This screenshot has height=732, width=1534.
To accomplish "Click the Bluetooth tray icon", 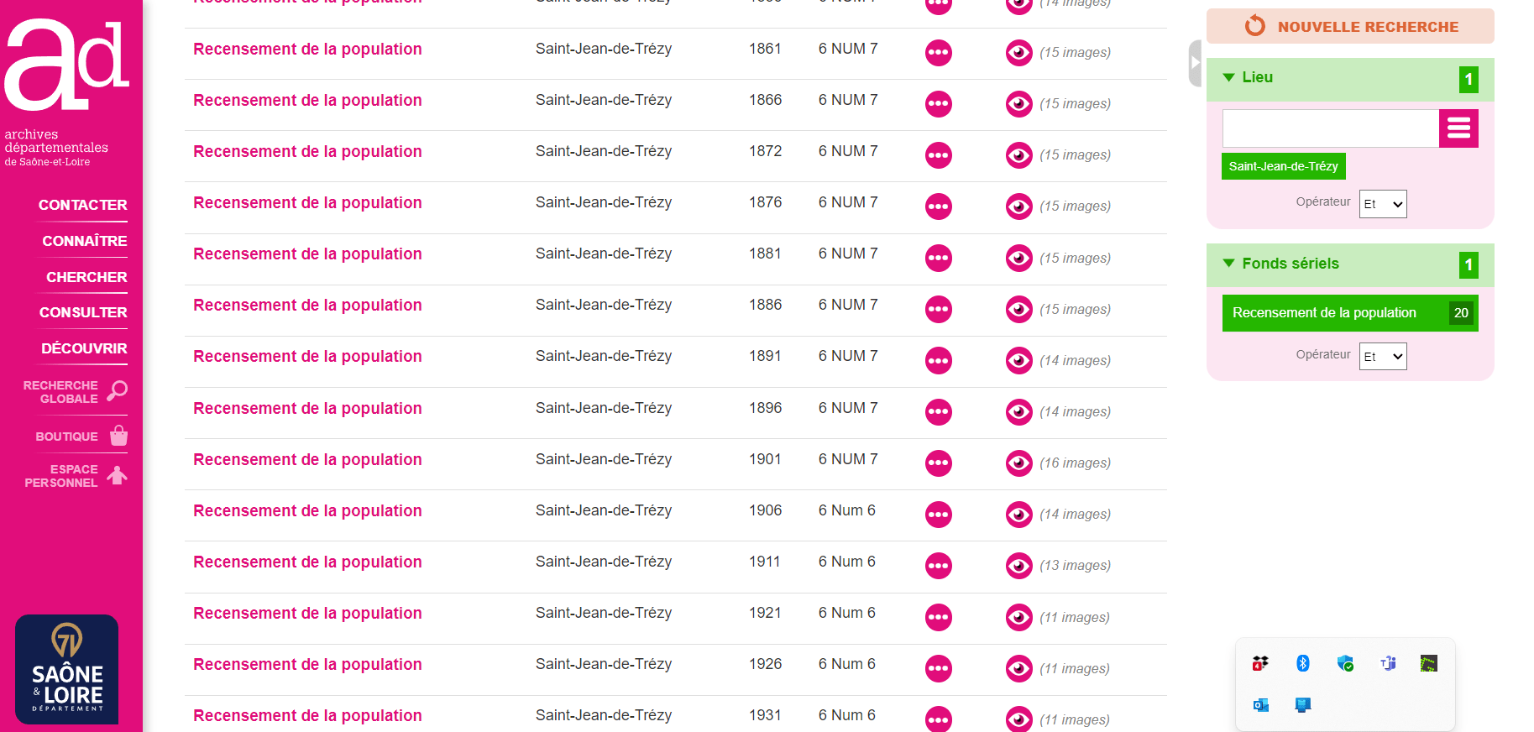I will 1302,663.
